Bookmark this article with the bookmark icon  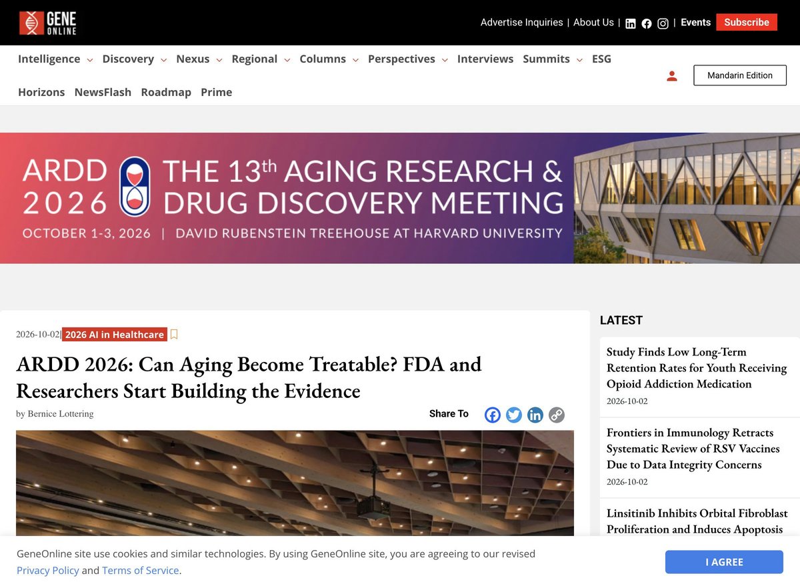click(x=174, y=334)
